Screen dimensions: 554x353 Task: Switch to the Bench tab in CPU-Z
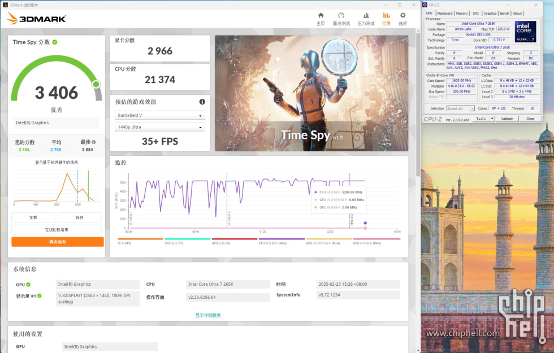click(x=504, y=14)
